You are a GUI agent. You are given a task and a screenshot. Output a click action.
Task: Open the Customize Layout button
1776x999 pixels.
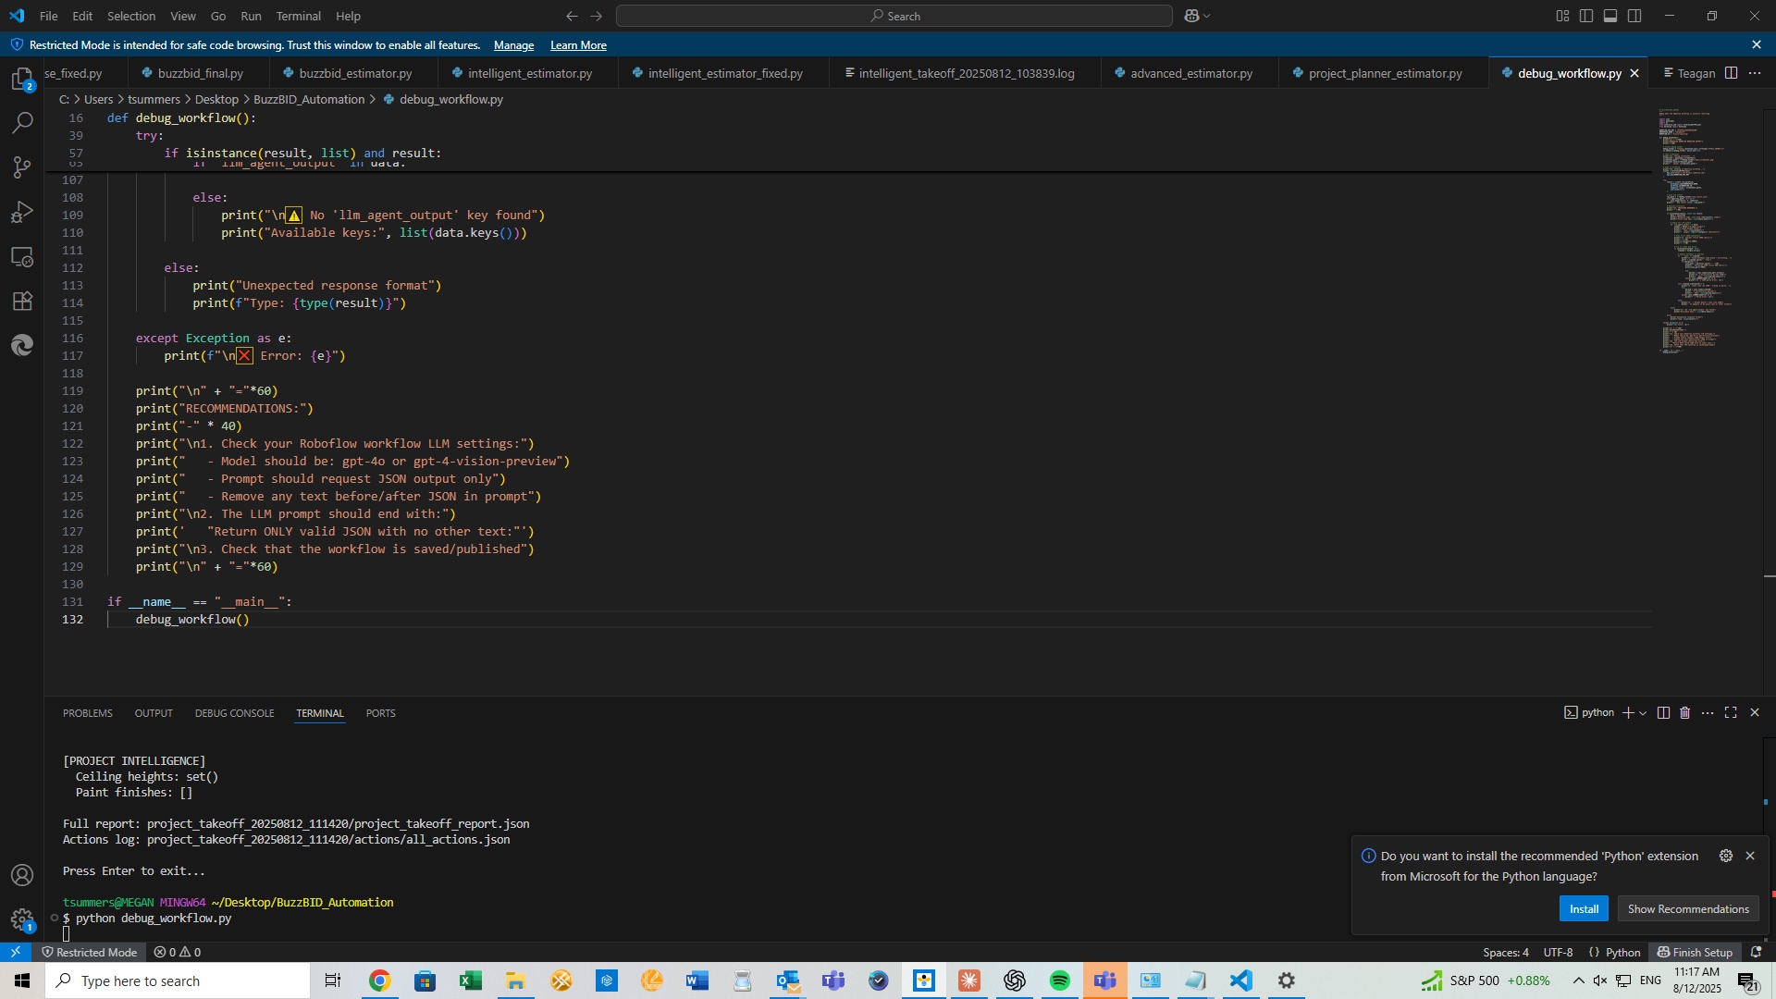click(1562, 16)
